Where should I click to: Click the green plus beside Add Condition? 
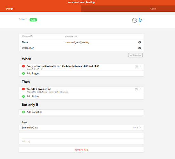coord(24,112)
